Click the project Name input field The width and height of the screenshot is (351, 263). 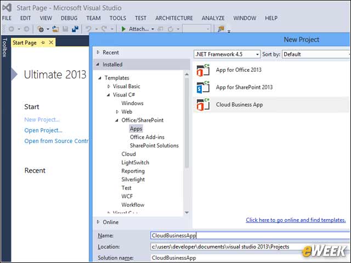pos(250,236)
